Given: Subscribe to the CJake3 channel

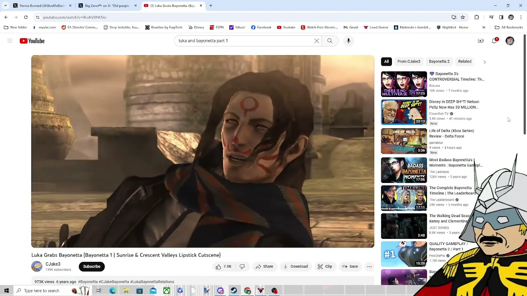Looking at the screenshot, I should pyautogui.click(x=91, y=266).
